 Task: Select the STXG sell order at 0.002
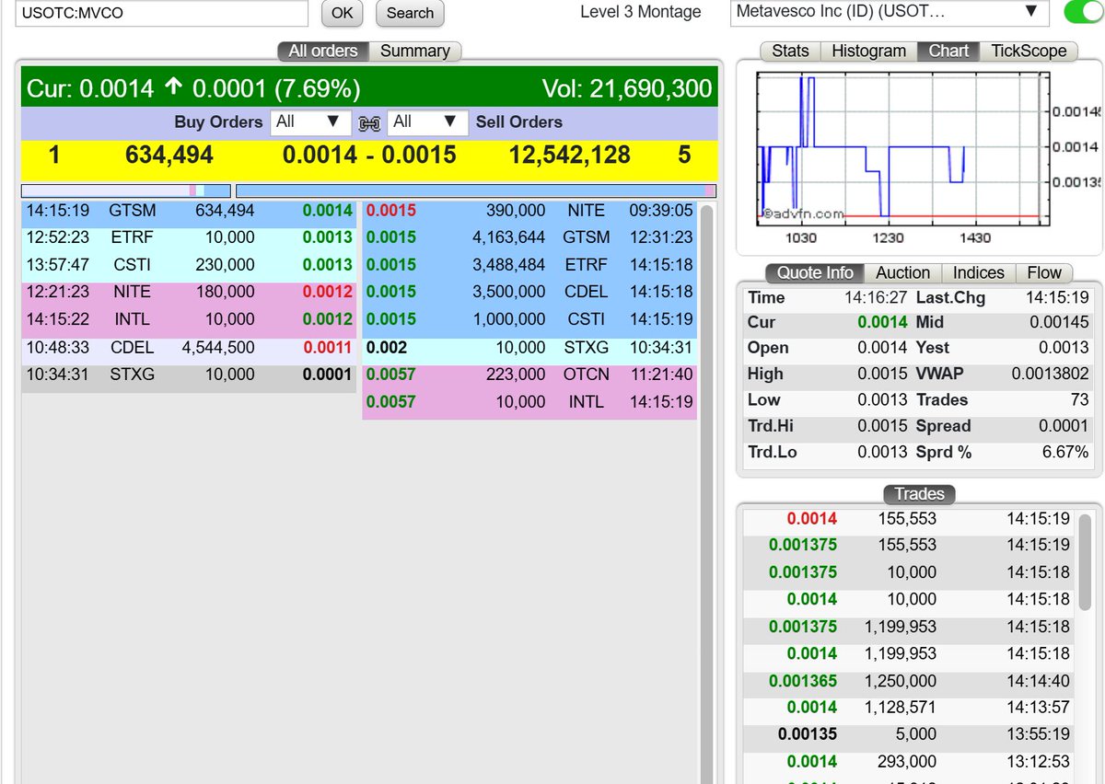tap(529, 347)
